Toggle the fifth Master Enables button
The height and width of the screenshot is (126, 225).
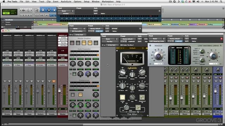pyautogui.click(x=96, y=43)
